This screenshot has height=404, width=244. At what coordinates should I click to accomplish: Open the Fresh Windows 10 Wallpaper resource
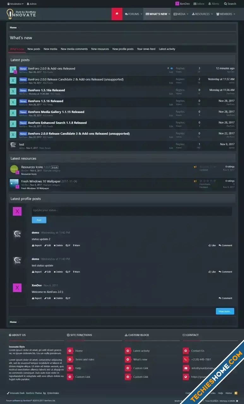41,181
